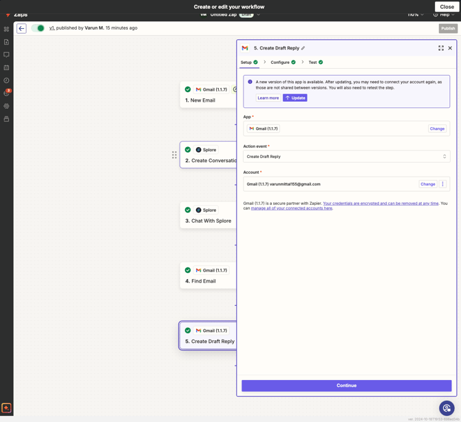Click green check status on step 4
461x422 pixels.
point(188,270)
